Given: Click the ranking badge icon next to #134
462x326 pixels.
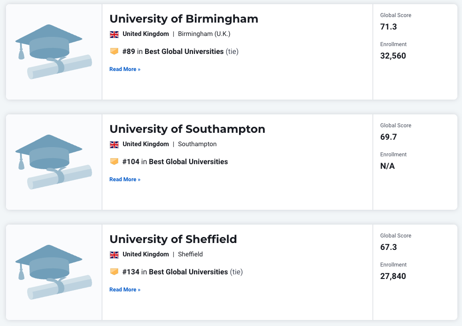Looking at the screenshot, I should (114, 272).
